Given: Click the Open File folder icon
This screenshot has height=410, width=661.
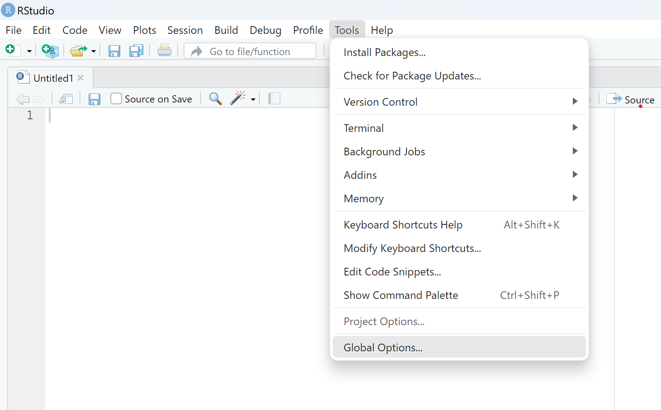Looking at the screenshot, I should coord(78,51).
